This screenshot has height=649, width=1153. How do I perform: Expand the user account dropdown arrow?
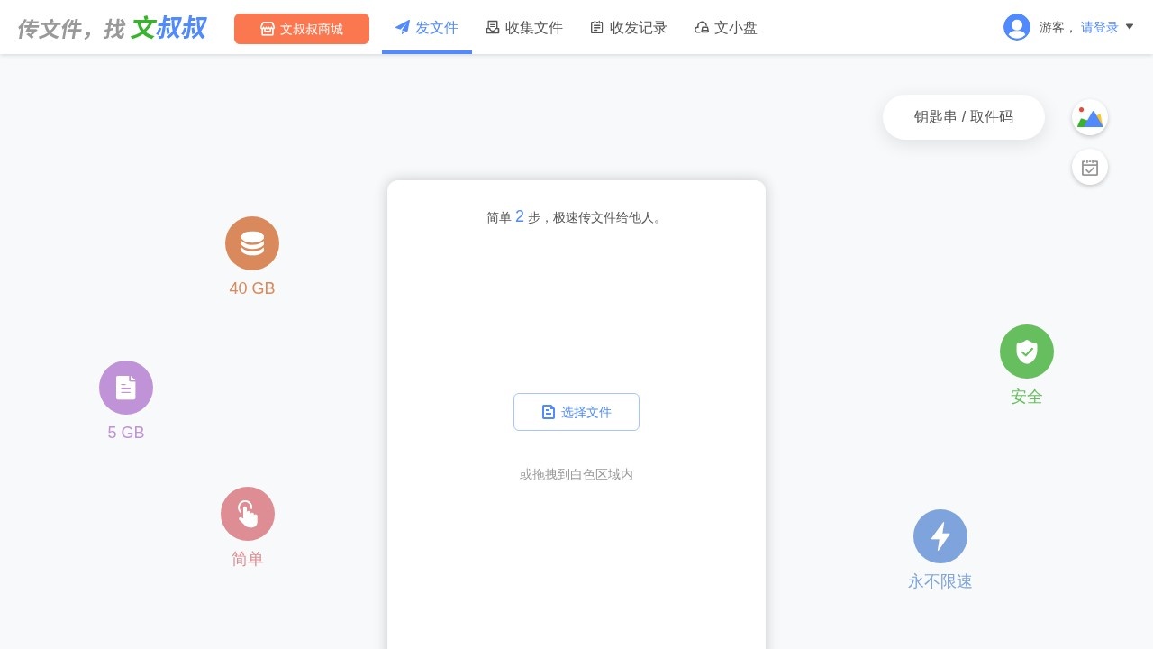click(x=1130, y=27)
